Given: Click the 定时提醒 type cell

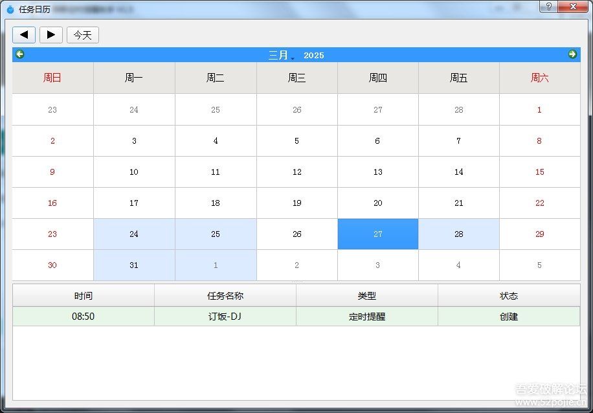Looking at the screenshot, I should click(367, 316).
